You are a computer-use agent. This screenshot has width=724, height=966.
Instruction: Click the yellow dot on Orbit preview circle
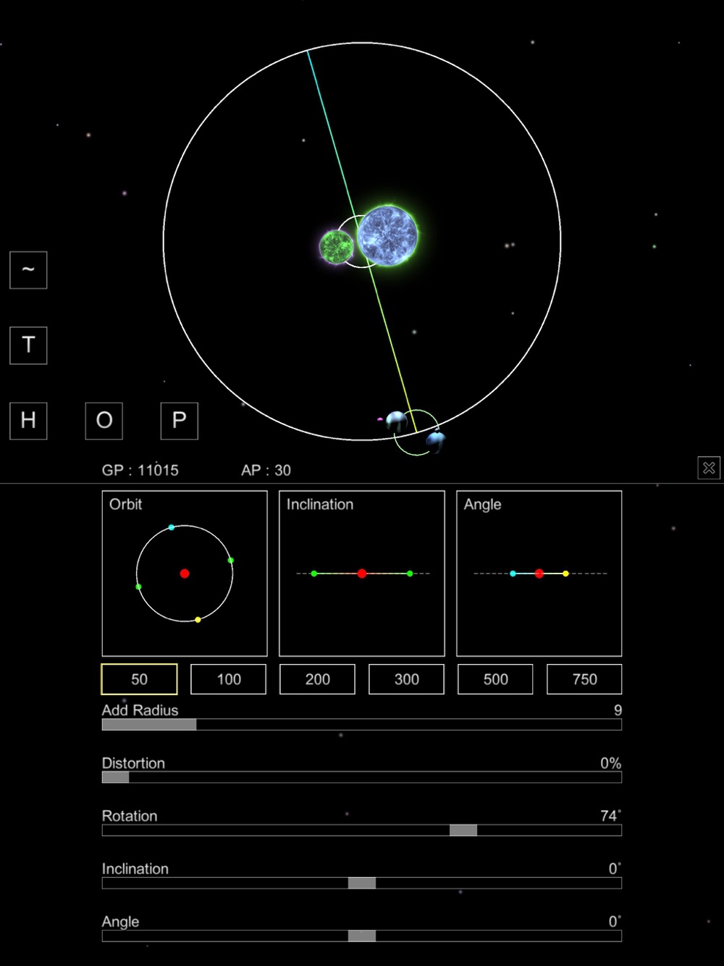(198, 620)
